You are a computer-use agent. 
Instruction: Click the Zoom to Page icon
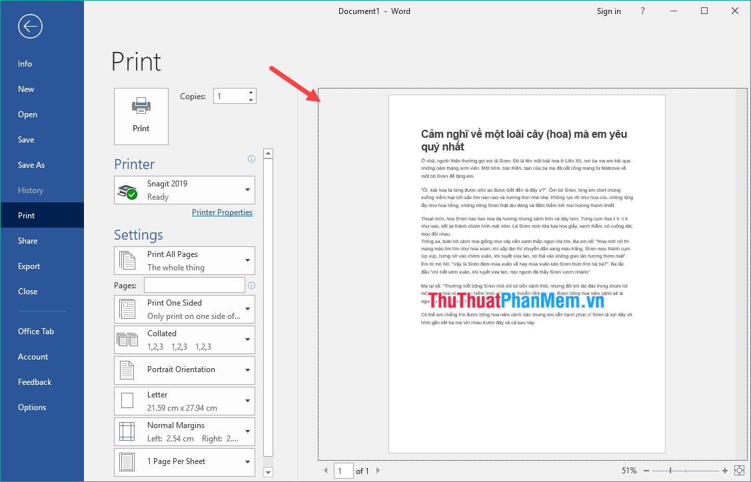point(738,471)
